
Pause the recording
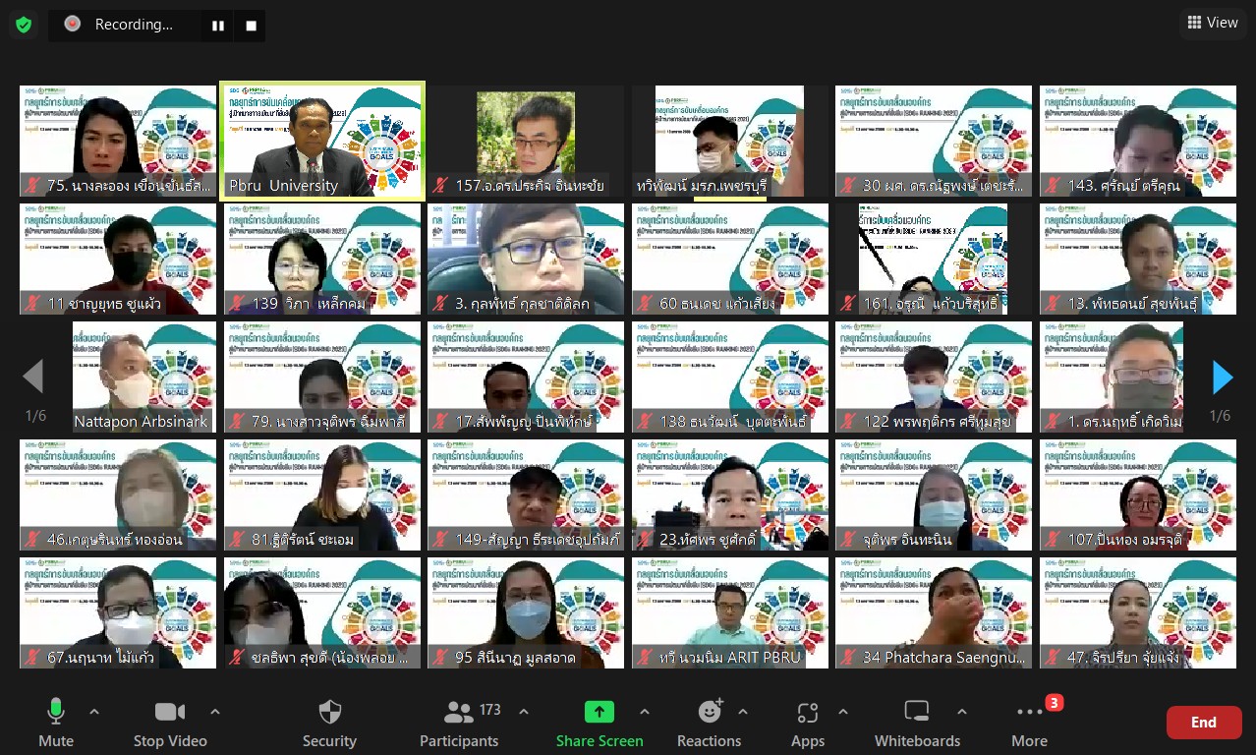tap(218, 26)
